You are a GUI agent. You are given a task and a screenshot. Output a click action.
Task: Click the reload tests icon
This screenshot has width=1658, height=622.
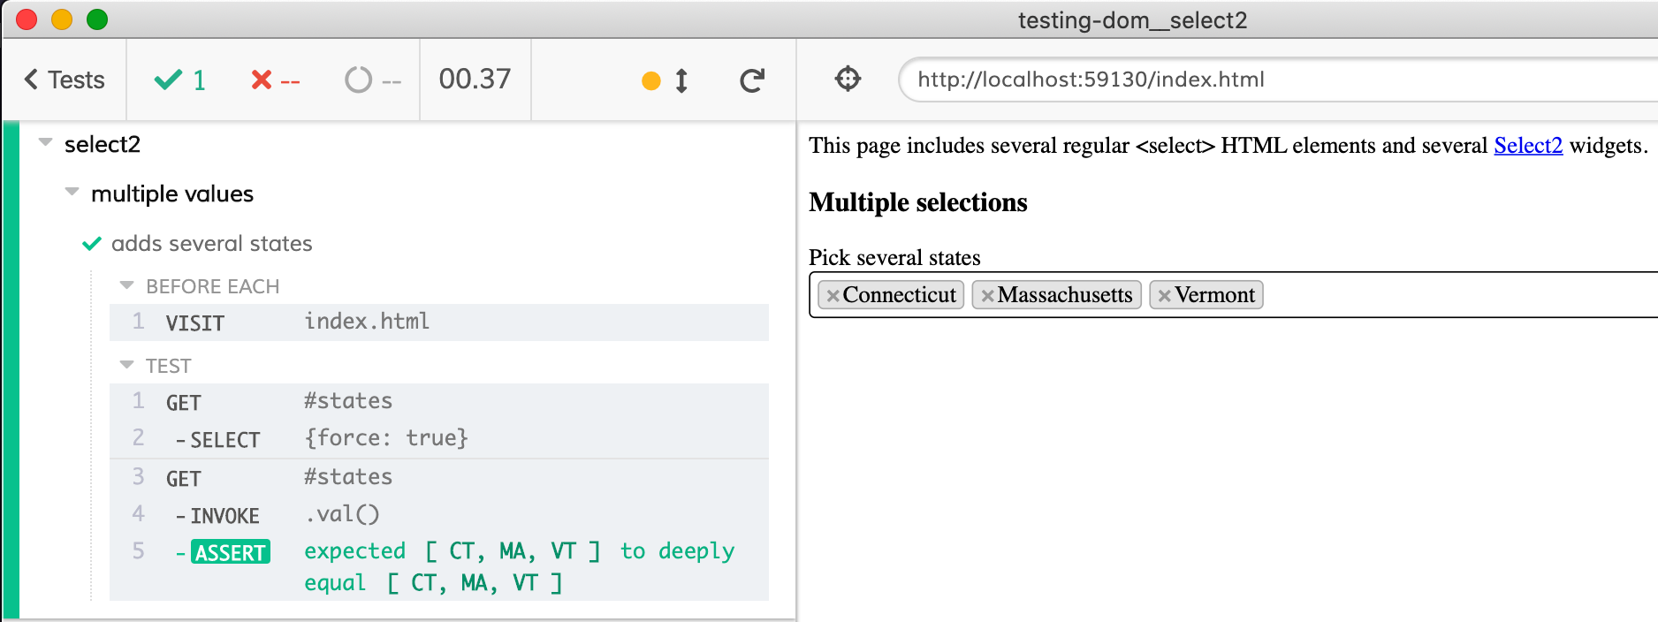coord(751,81)
